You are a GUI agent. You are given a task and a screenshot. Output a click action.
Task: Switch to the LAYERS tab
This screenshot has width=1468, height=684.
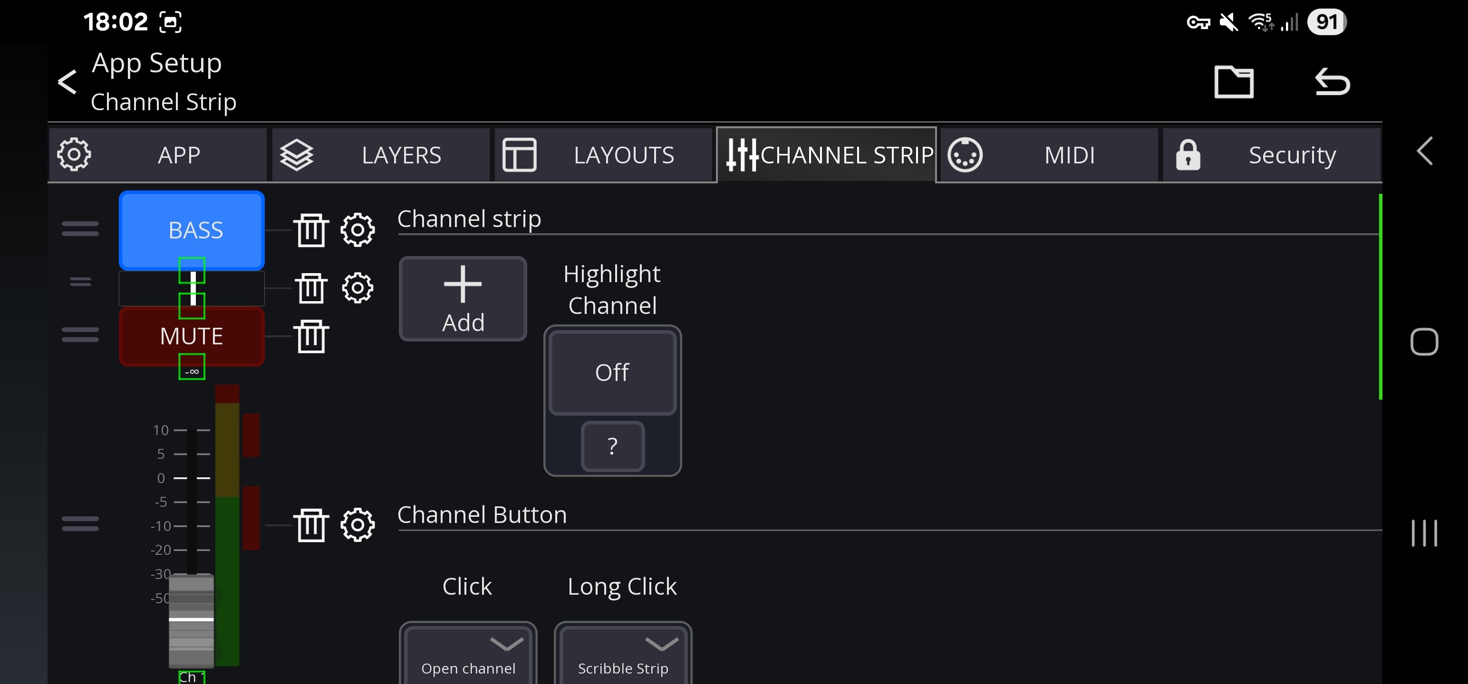pyautogui.click(x=380, y=155)
